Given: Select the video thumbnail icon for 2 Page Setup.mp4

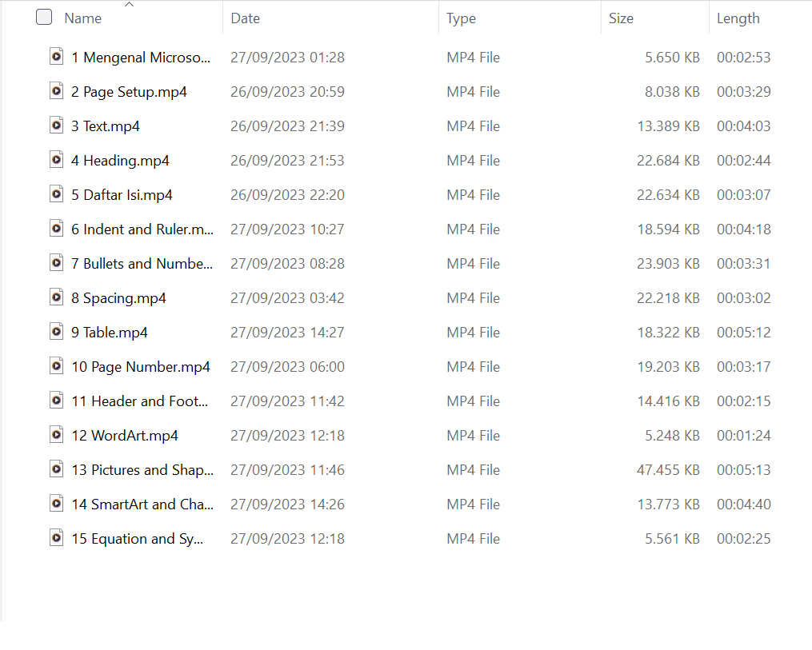Looking at the screenshot, I should (56, 91).
